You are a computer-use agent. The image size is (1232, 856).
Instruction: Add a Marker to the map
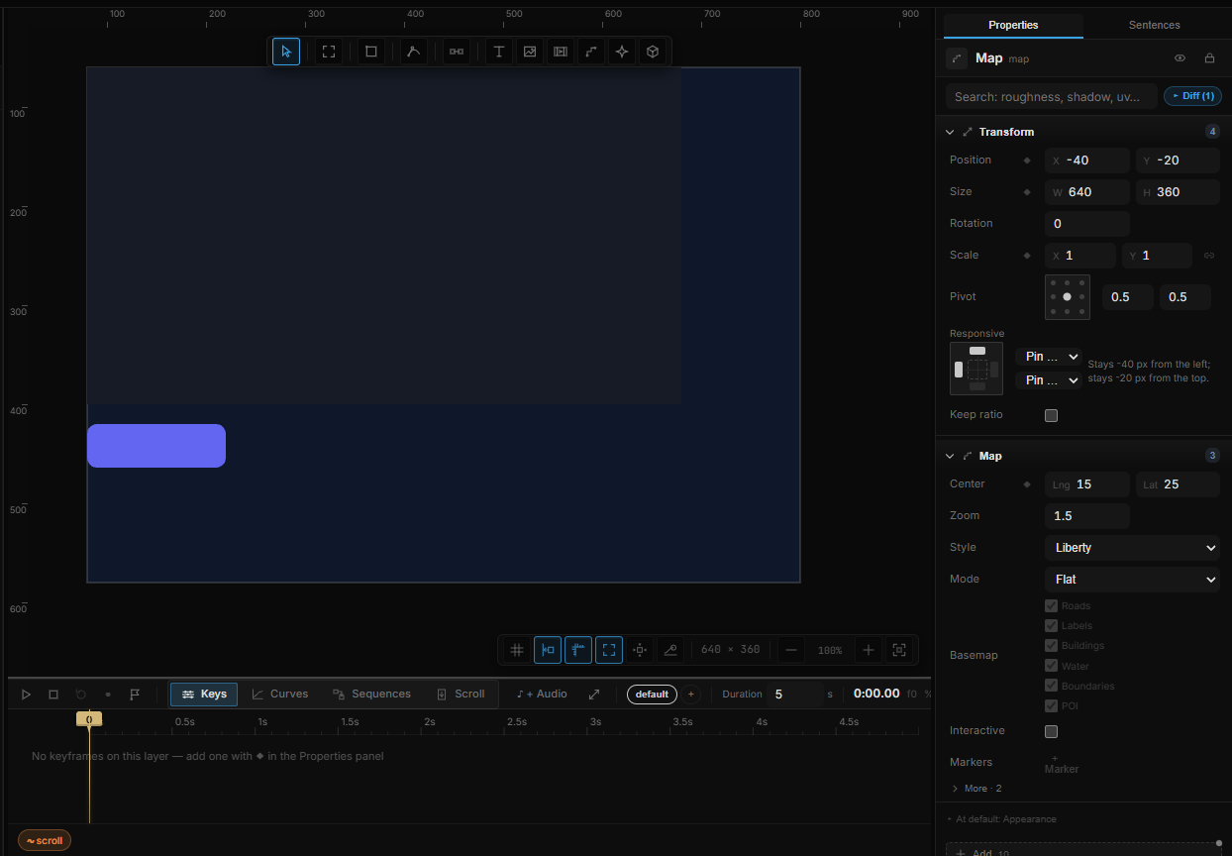click(1062, 763)
